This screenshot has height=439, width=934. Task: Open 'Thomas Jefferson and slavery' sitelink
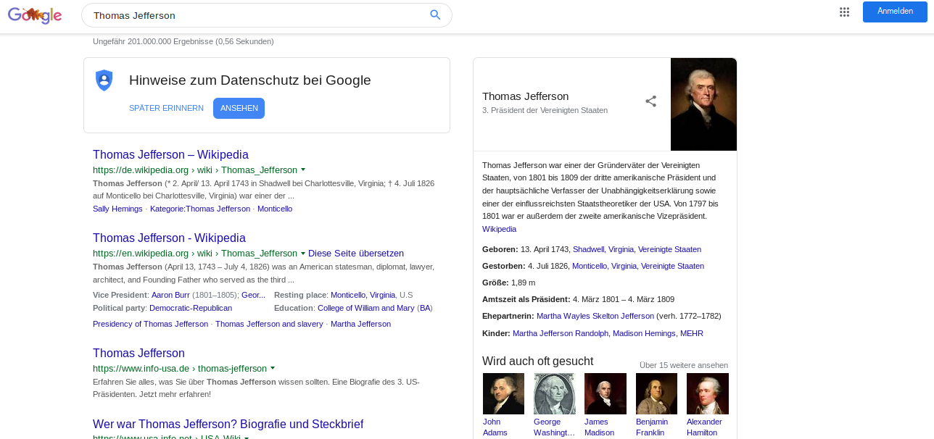(269, 324)
